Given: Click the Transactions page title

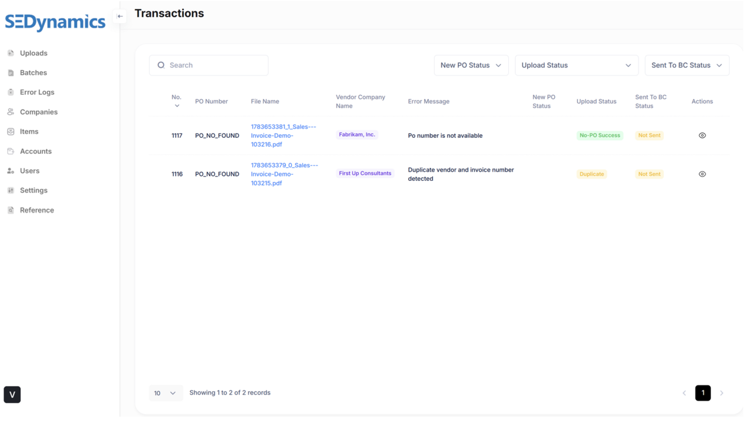Looking at the screenshot, I should pos(169,14).
